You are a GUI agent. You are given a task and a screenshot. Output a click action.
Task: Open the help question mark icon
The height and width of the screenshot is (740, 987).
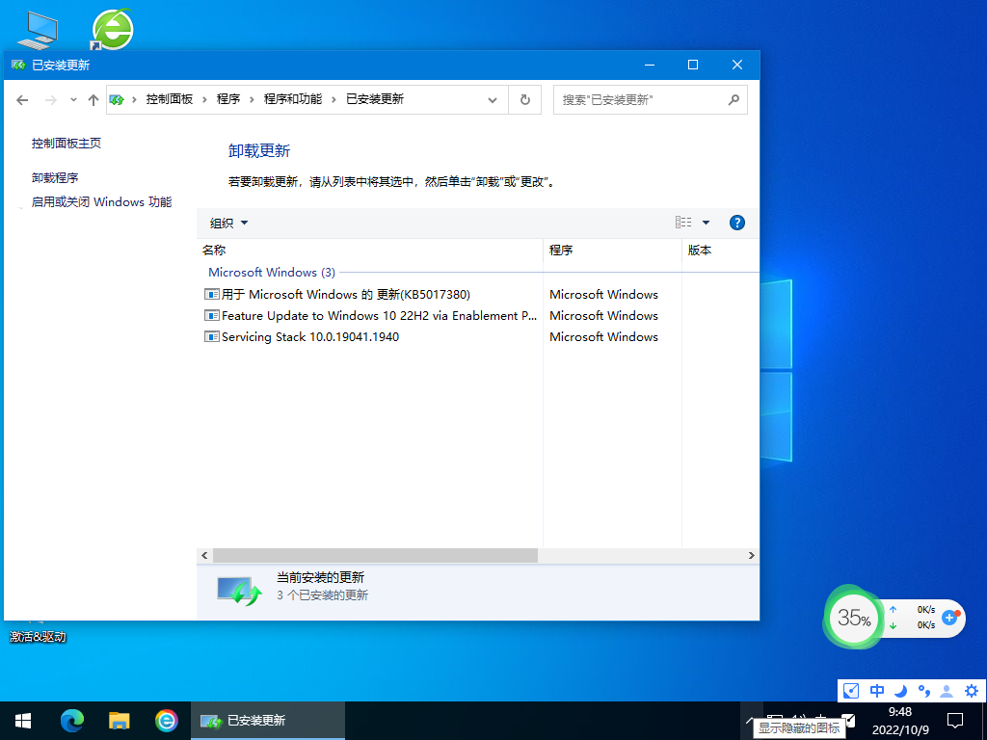click(x=736, y=223)
